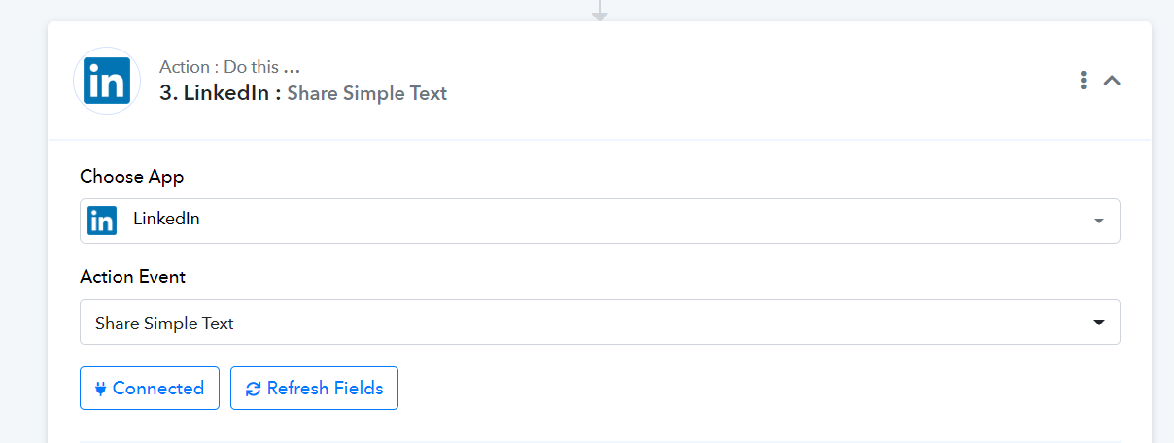Expand the Choose App dropdown arrow
Screen dimensions: 1174x443
click(x=1099, y=221)
